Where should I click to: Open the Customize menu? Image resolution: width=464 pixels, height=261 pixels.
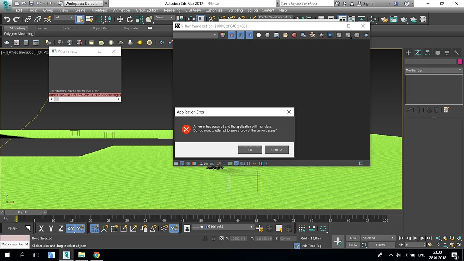[x=214, y=10]
